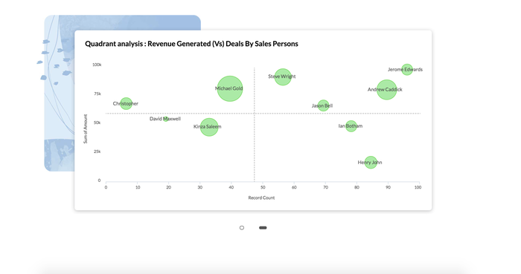Select the Henry John bubble

(x=371, y=163)
